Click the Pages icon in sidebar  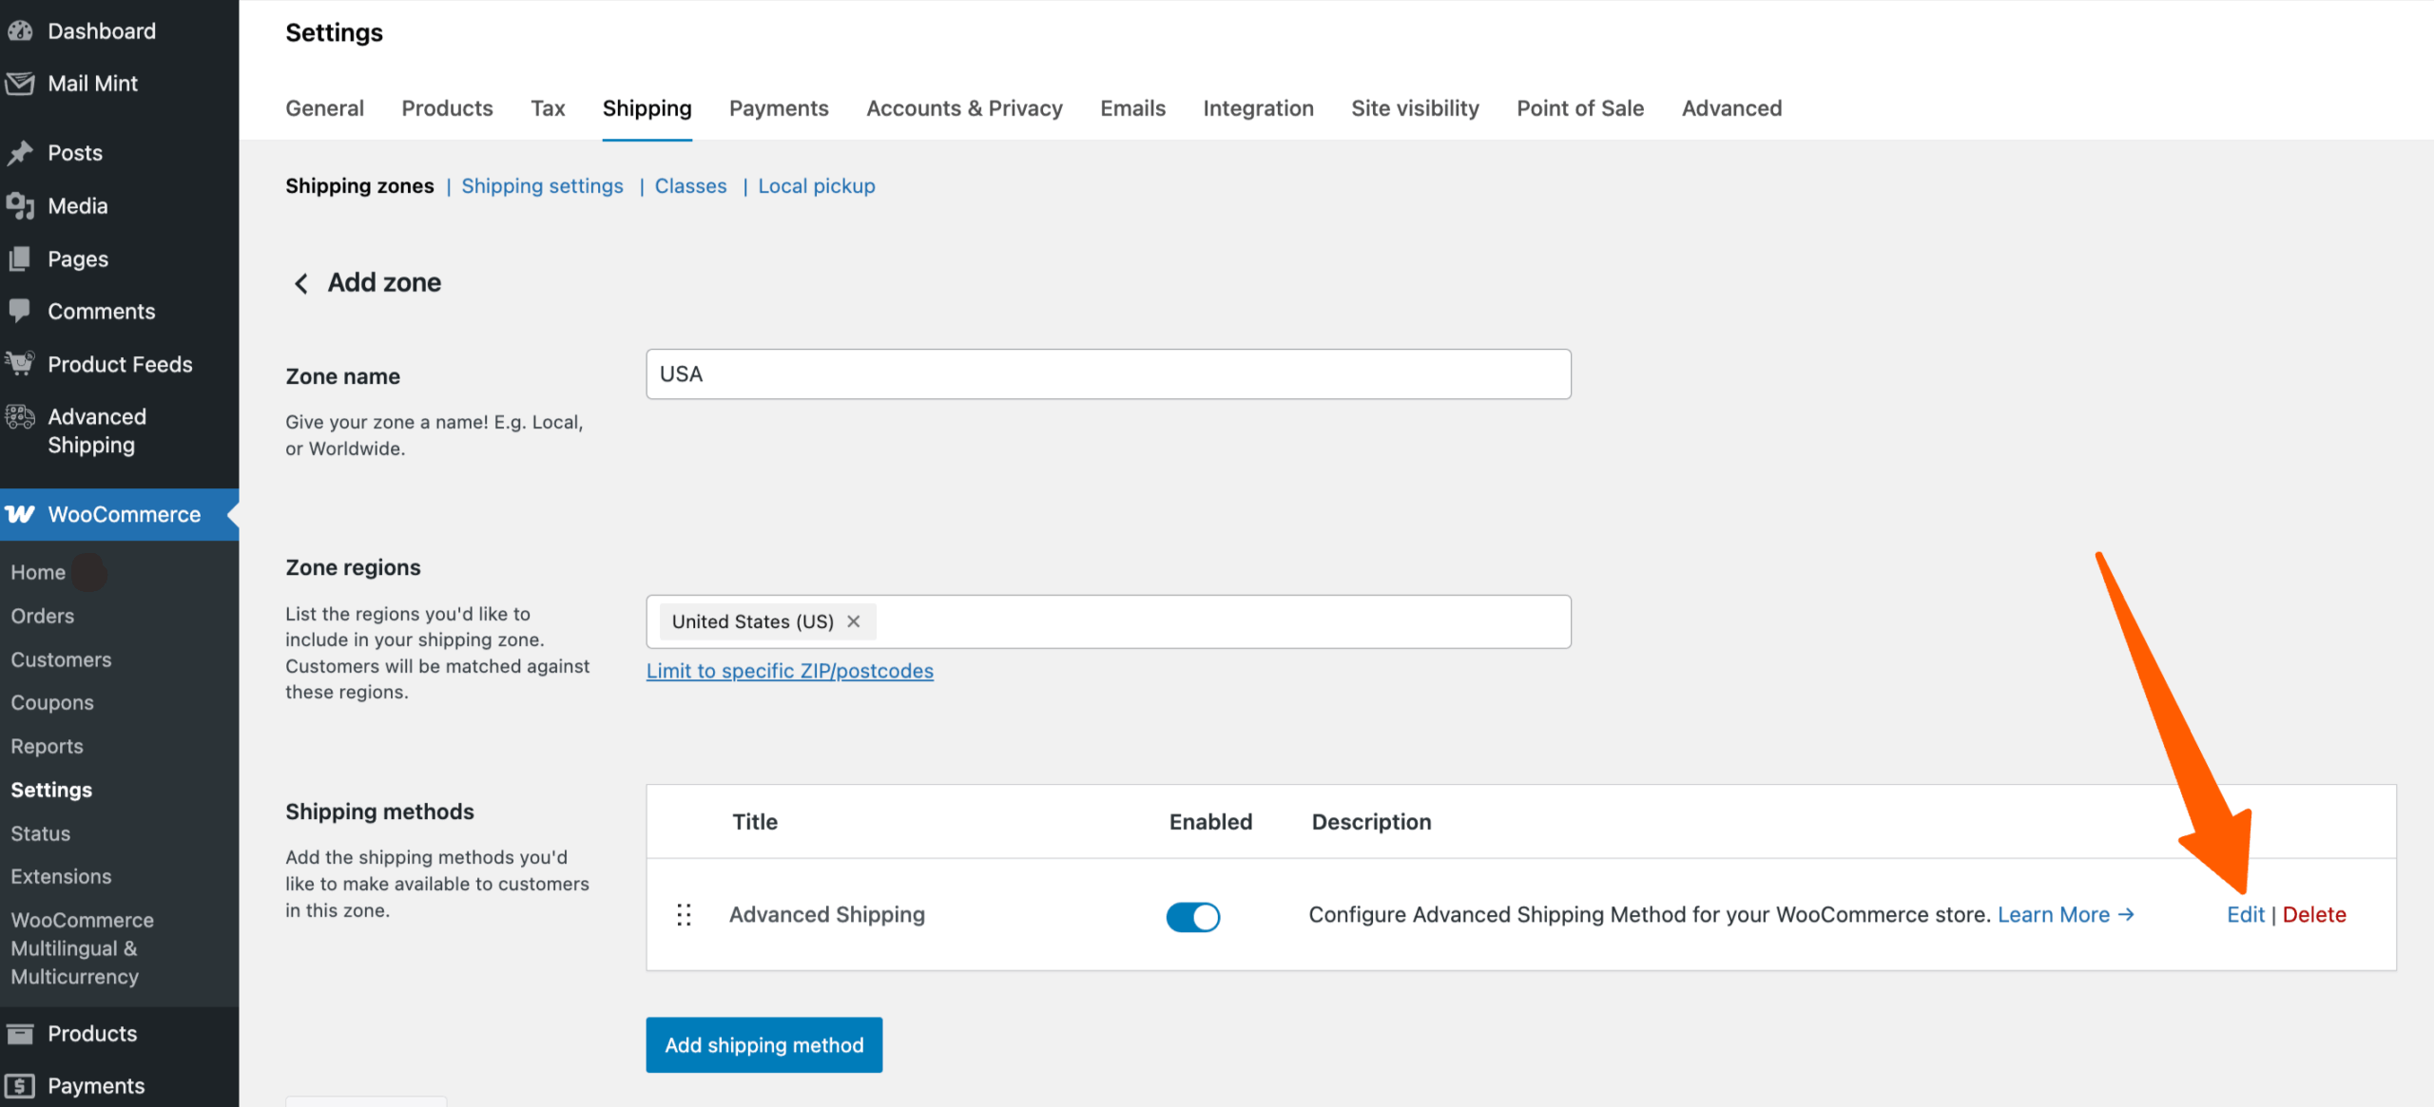click(20, 258)
